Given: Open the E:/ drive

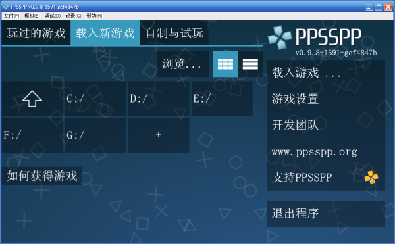Looking at the screenshot, I should (x=222, y=99).
